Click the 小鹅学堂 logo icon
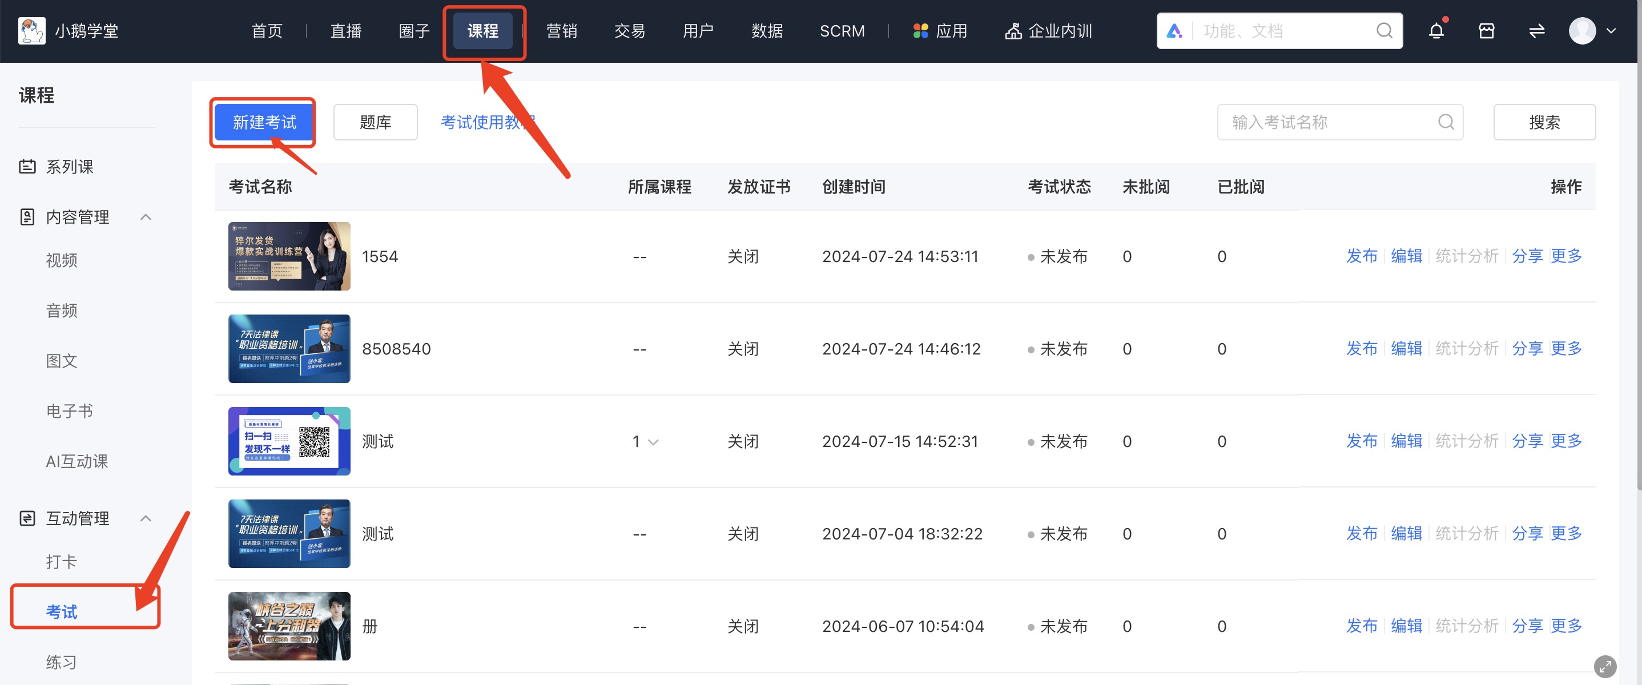This screenshot has height=685, width=1642. tap(31, 30)
